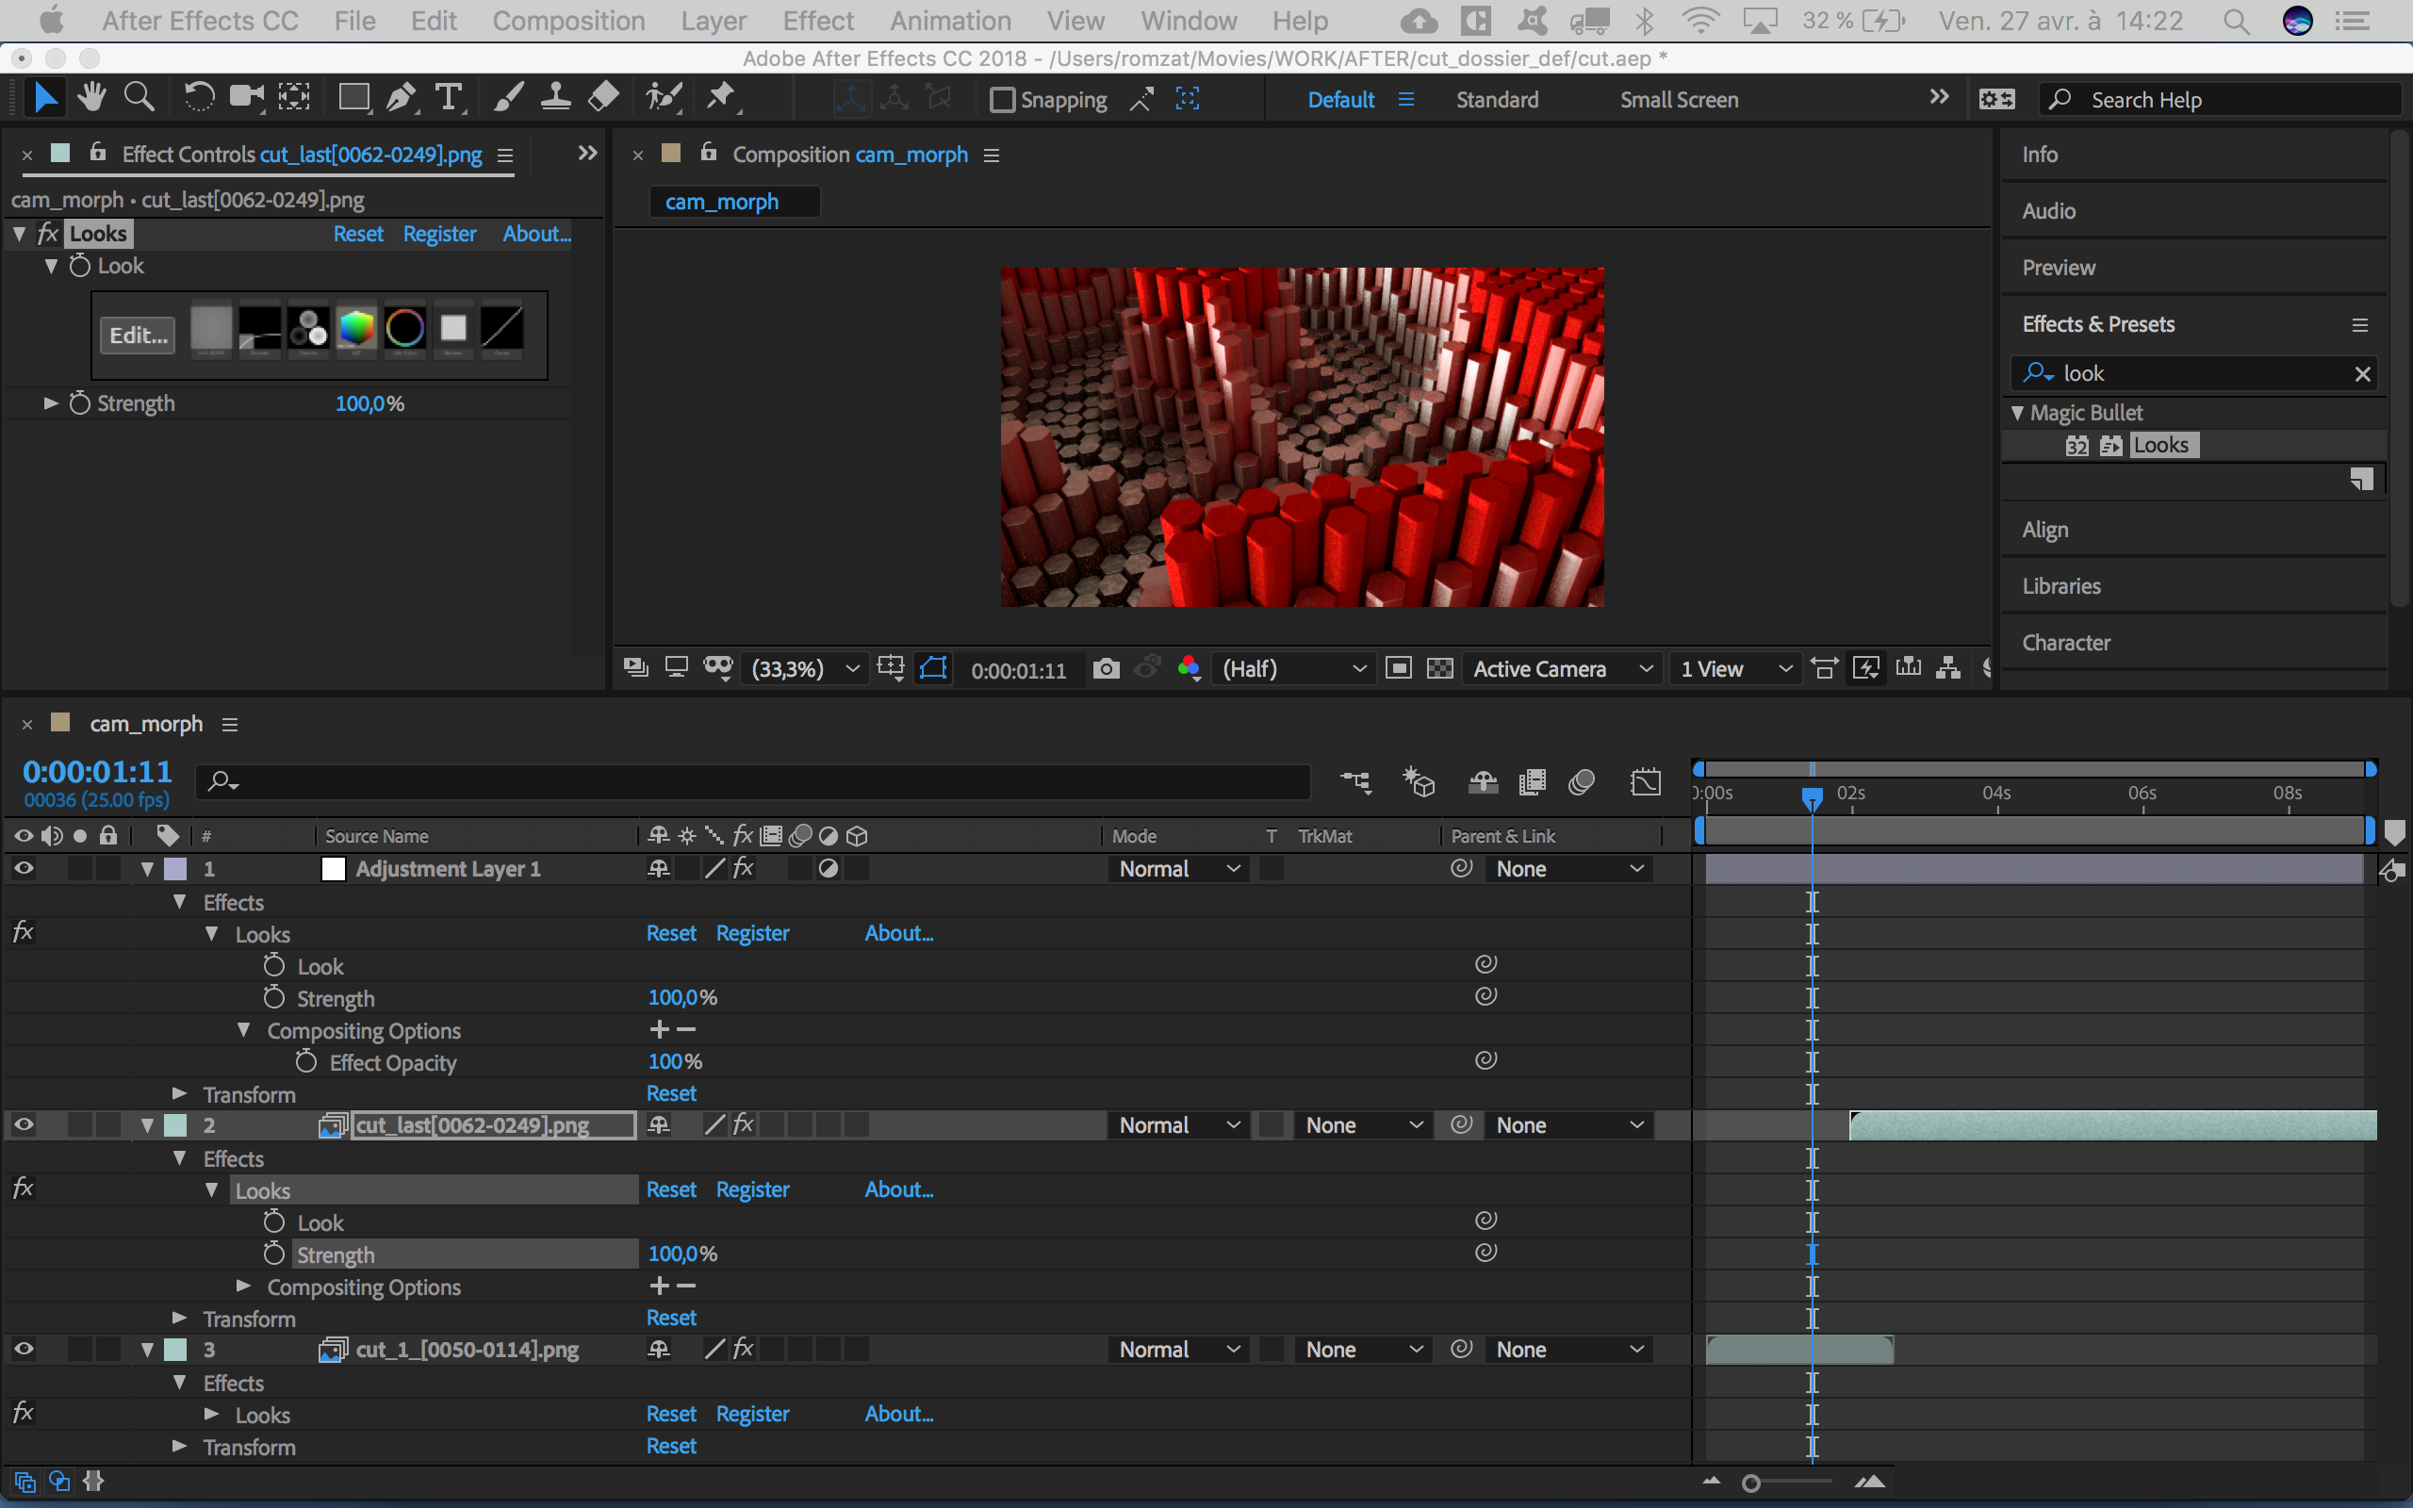Click the camera/snapshot icon in viewer

1107,669
